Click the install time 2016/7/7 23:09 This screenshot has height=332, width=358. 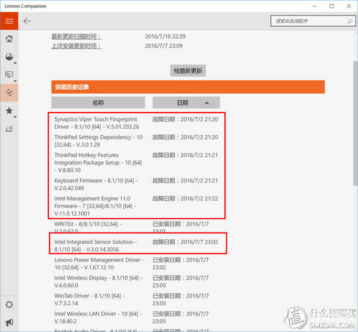pyautogui.click(x=163, y=46)
